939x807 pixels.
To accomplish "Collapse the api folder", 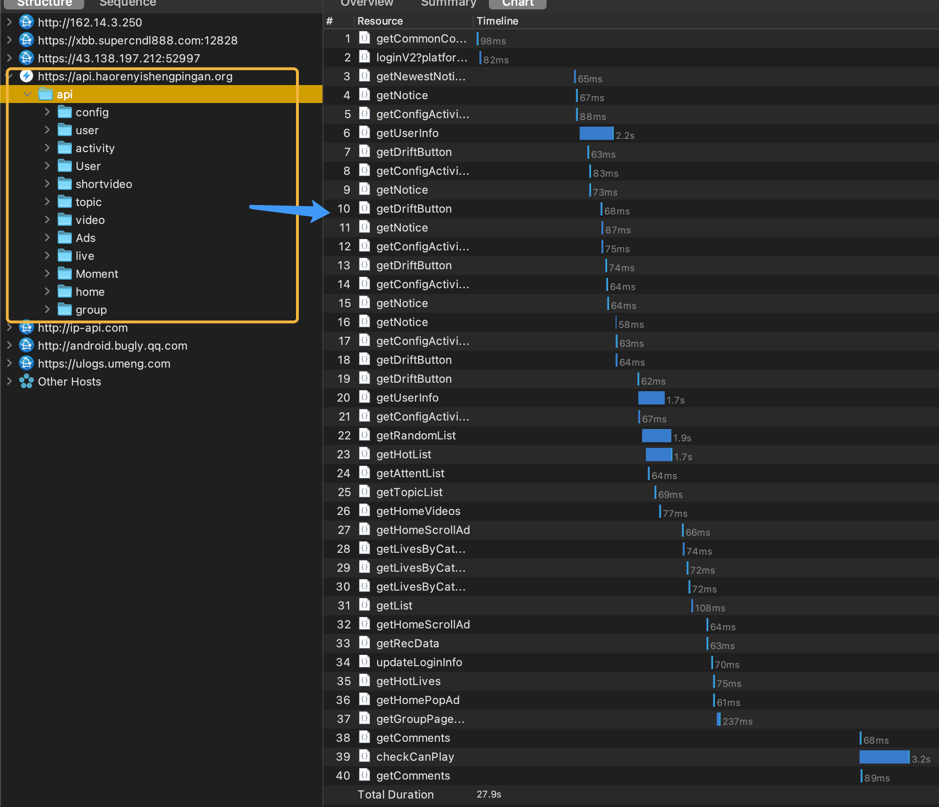I will click(27, 94).
